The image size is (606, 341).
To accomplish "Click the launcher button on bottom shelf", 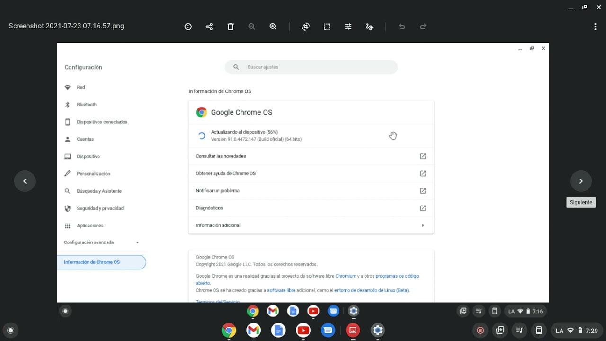I will tap(11, 331).
